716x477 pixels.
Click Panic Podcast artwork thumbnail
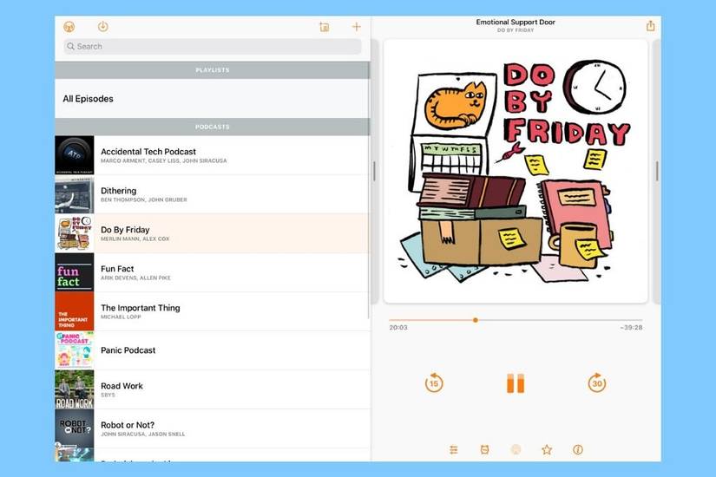[75, 350]
